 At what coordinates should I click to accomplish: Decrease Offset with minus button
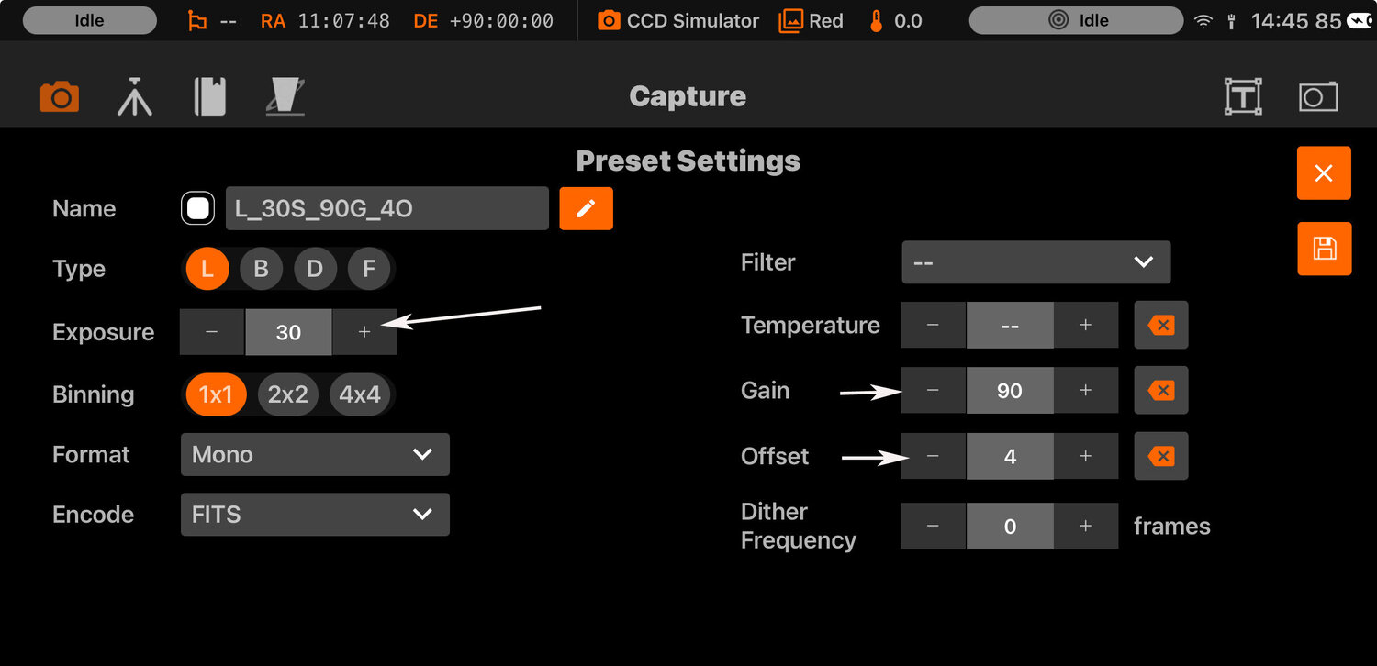pos(933,457)
